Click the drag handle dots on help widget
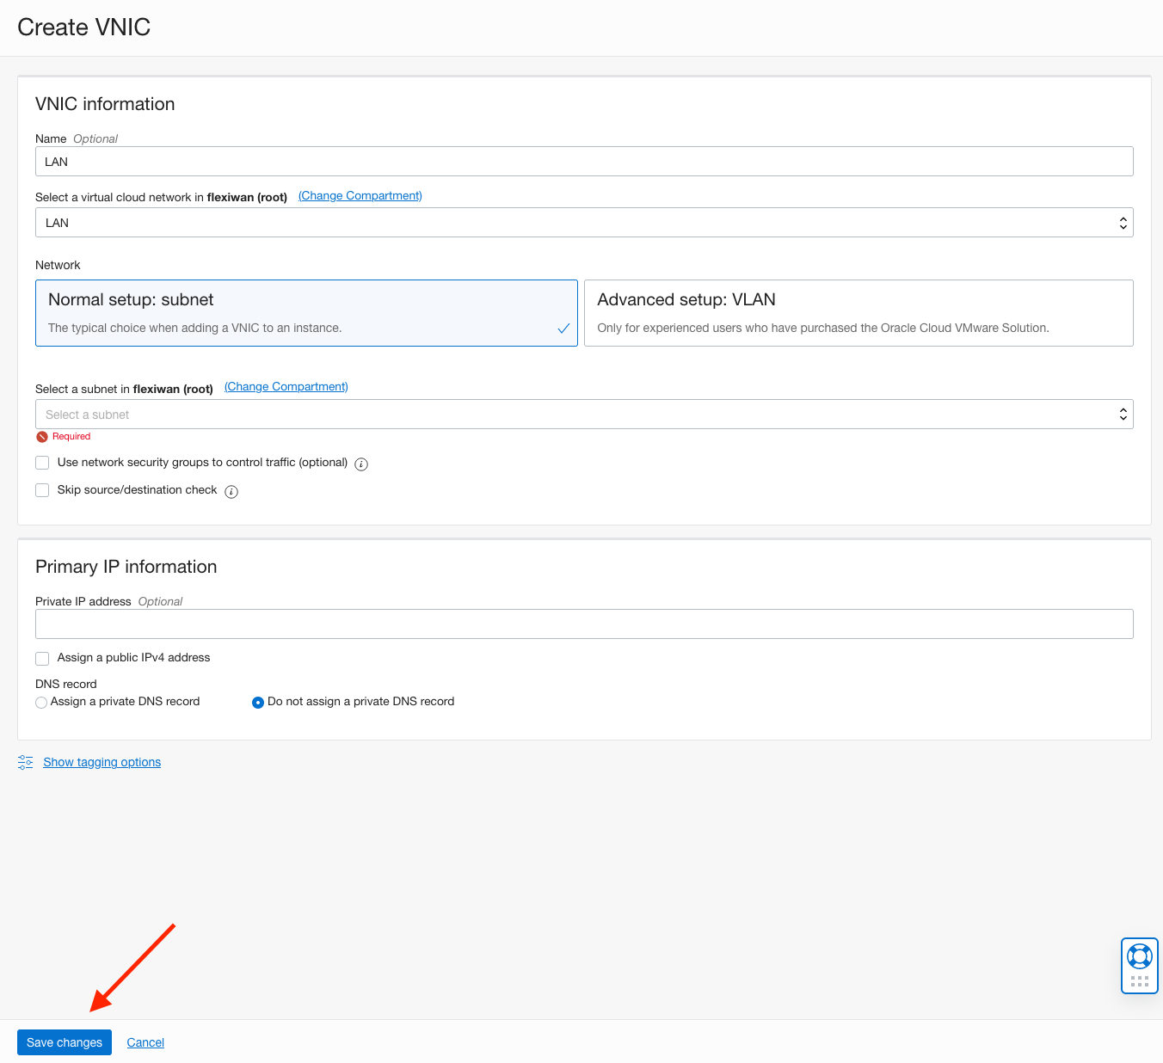1163x1063 pixels. tap(1139, 981)
